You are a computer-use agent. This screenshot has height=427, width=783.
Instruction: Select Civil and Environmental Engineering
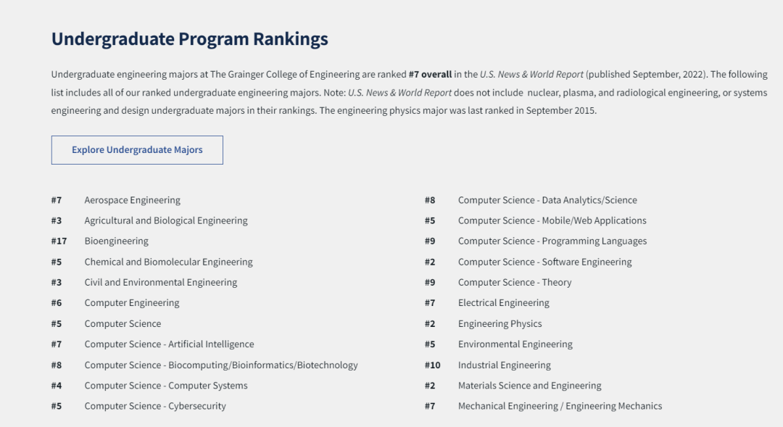click(160, 282)
